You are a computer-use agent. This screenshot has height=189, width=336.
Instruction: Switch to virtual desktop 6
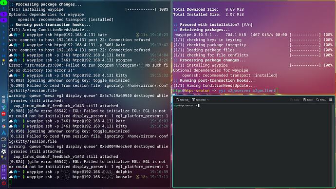tap(3, 32)
